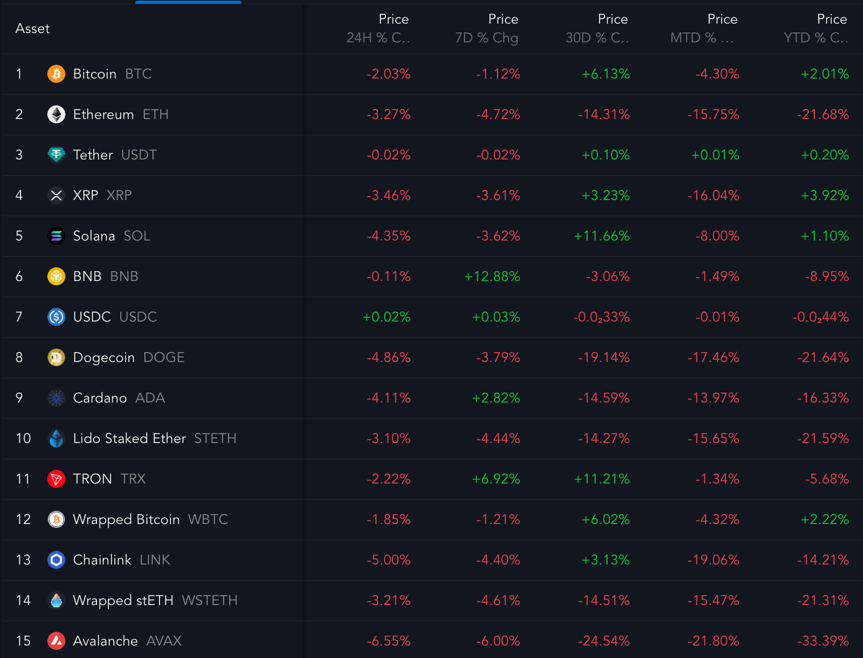Click Ethereum's YTD change -21.68%

[823, 115]
